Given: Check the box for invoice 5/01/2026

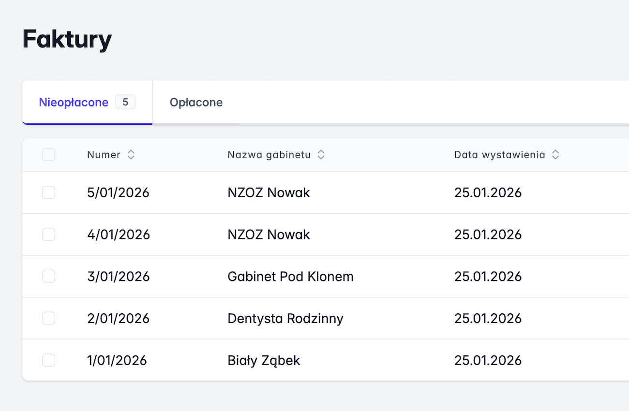Looking at the screenshot, I should click(48, 192).
